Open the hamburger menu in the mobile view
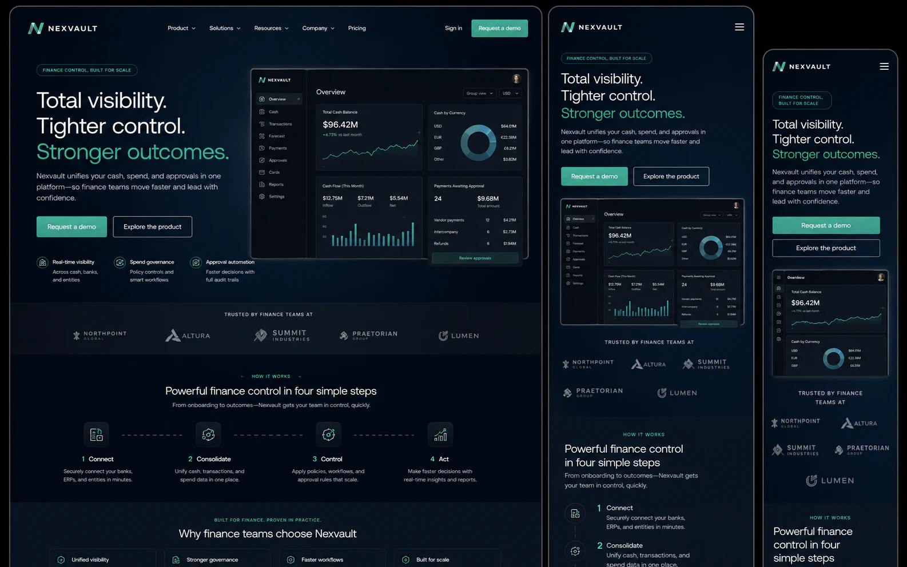 [884, 66]
